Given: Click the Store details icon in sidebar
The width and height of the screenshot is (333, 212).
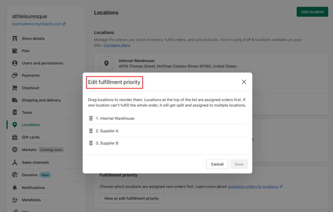Looking at the screenshot, I should pos(15,38).
